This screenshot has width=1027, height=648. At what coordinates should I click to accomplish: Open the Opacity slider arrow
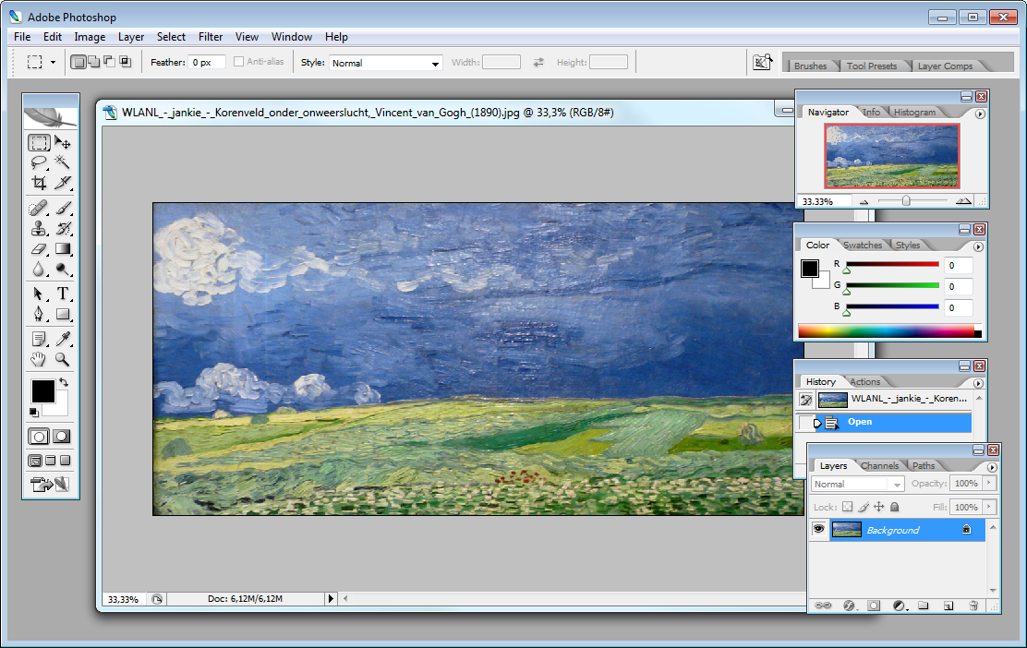(989, 483)
